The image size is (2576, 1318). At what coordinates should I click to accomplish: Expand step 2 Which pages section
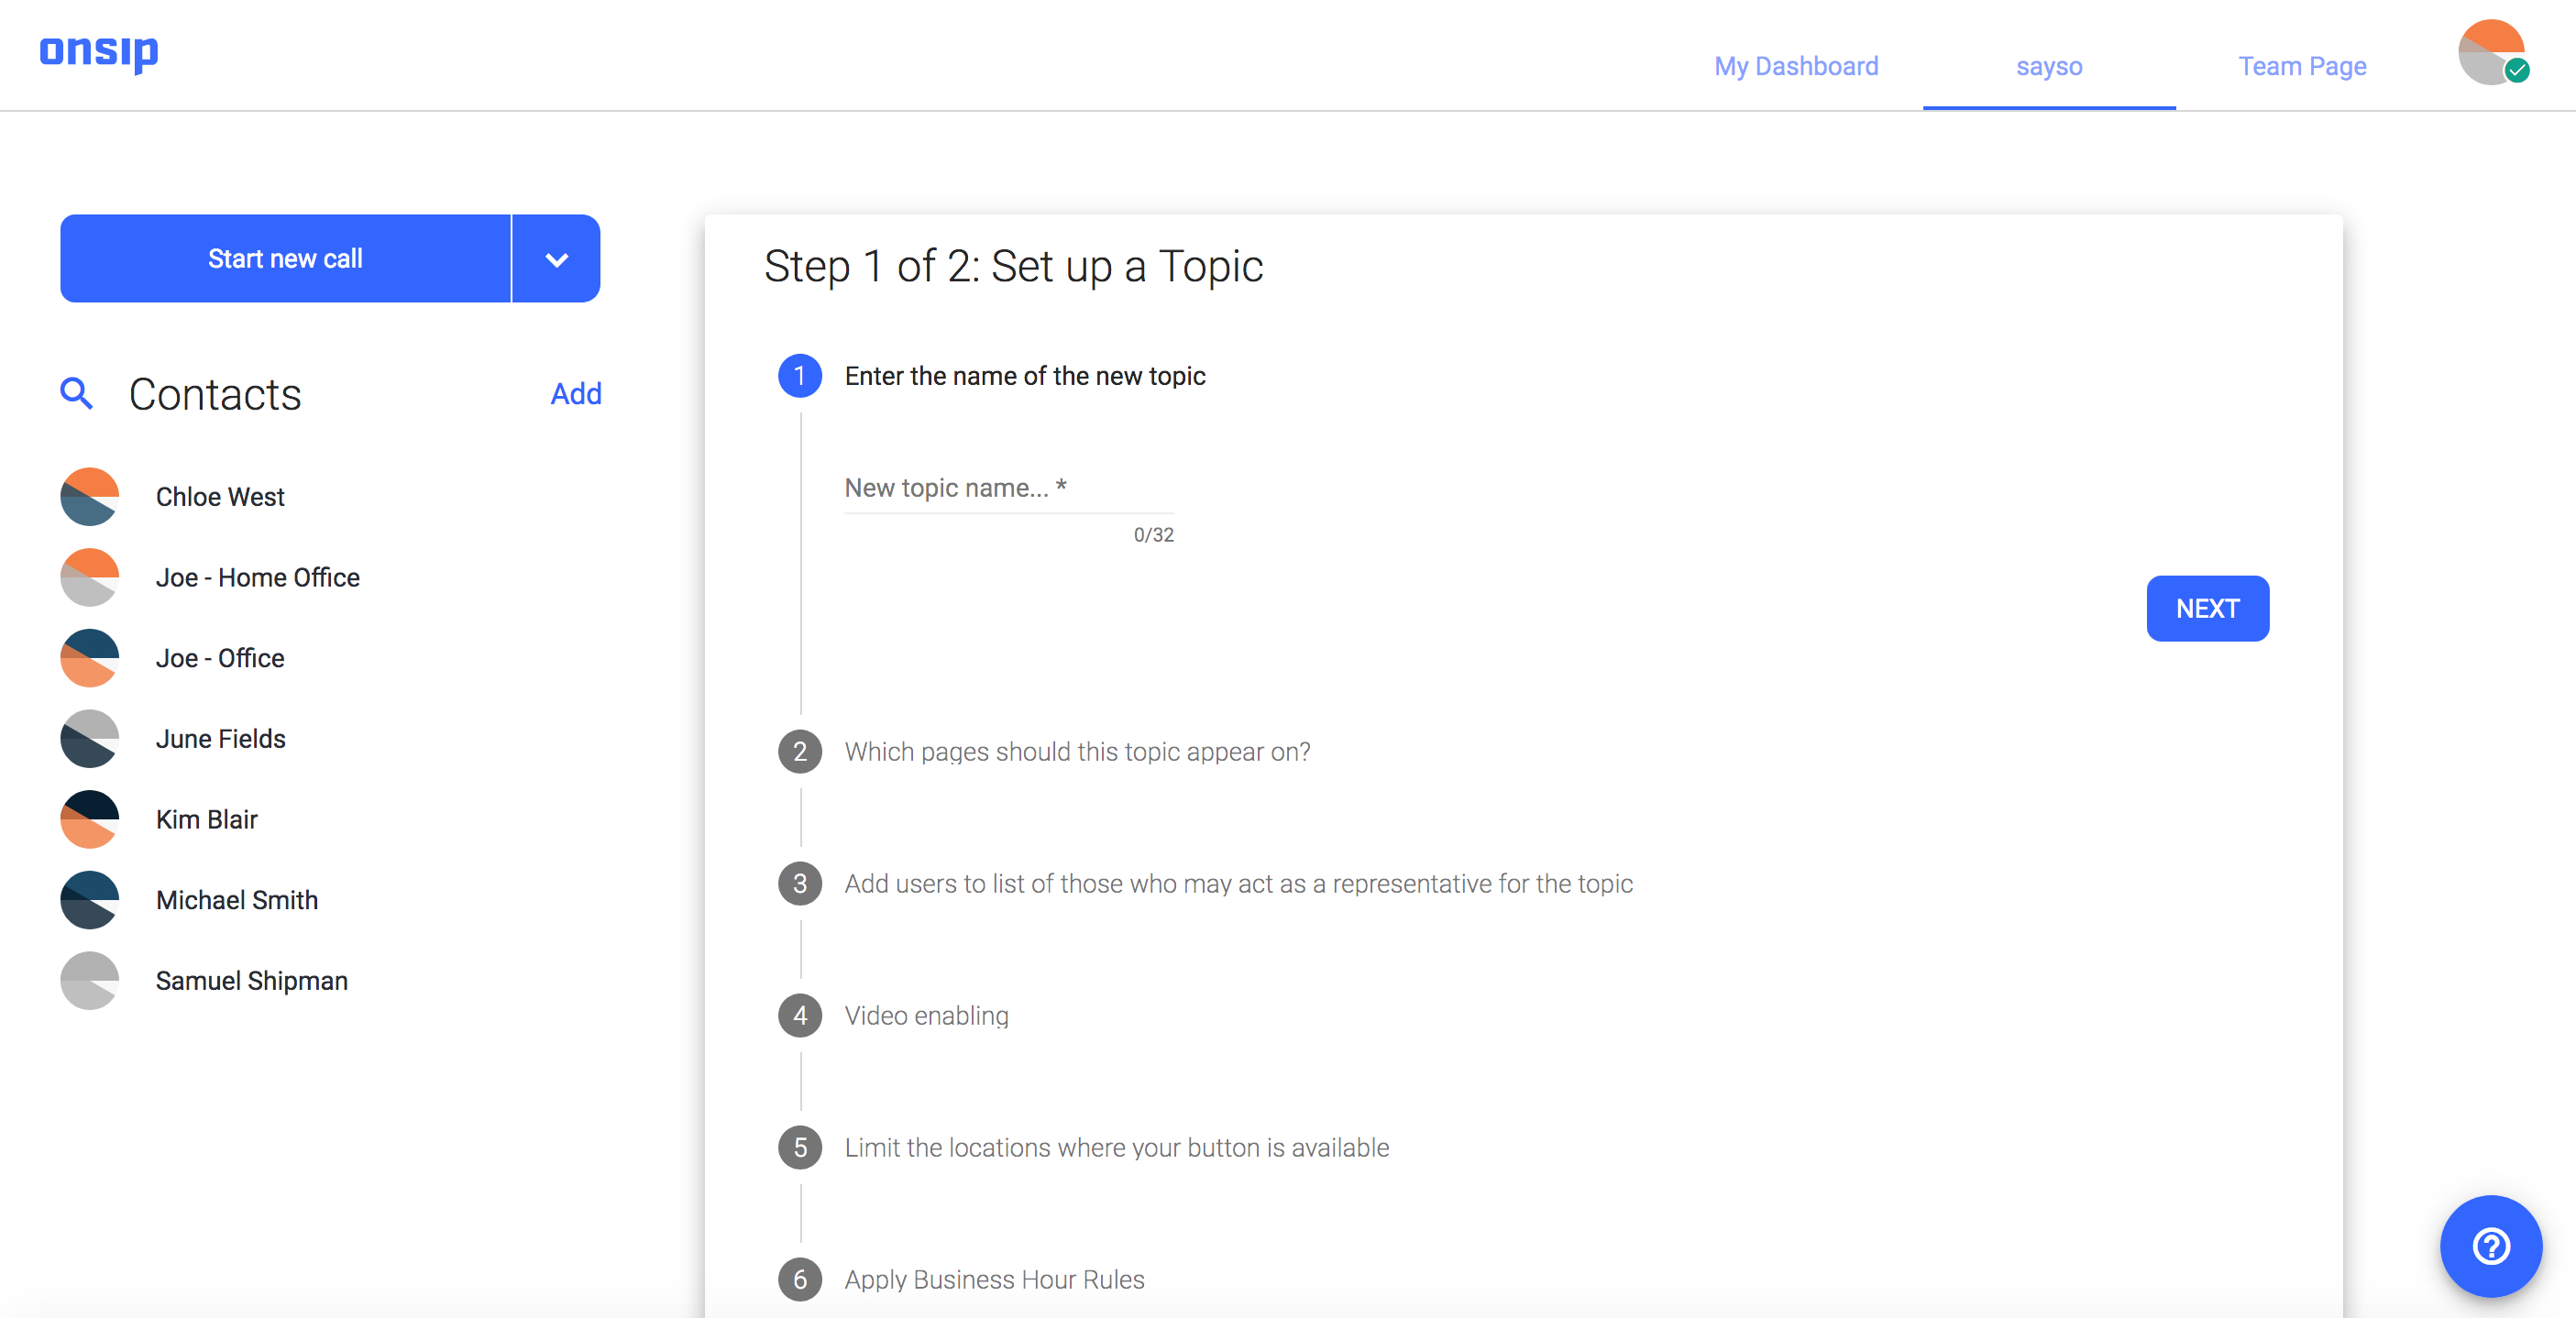(x=1077, y=752)
